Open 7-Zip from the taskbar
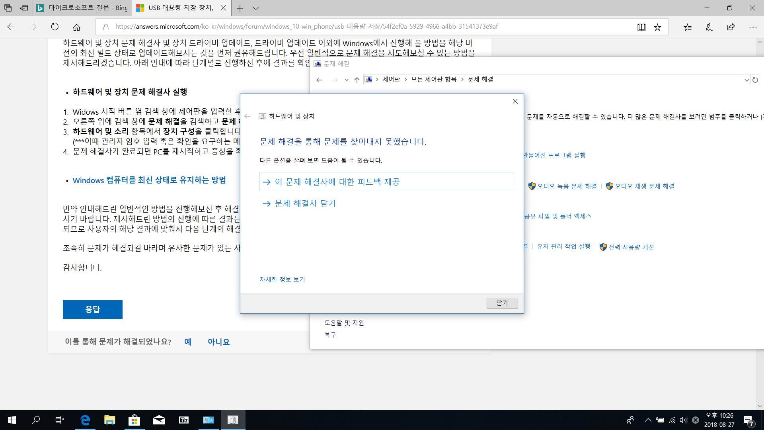Image resolution: width=764 pixels, height=430 pixels. coord(184,420)
